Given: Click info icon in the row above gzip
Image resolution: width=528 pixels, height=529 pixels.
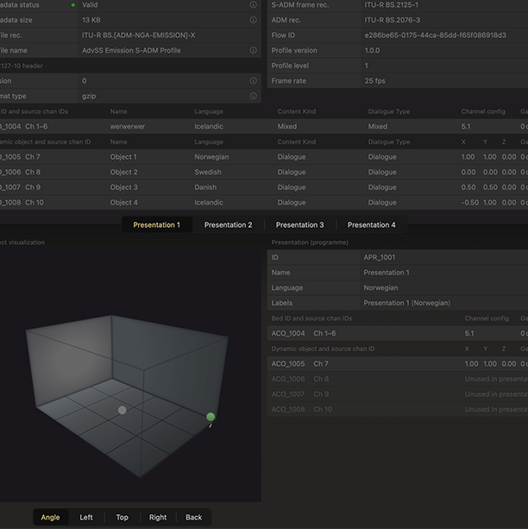Looking at the screenshot, I should click(x=254, y=80).
